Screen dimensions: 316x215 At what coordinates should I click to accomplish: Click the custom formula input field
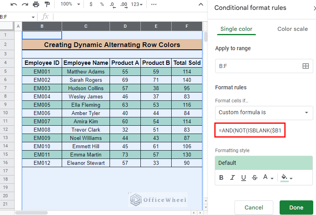point(250,130)
